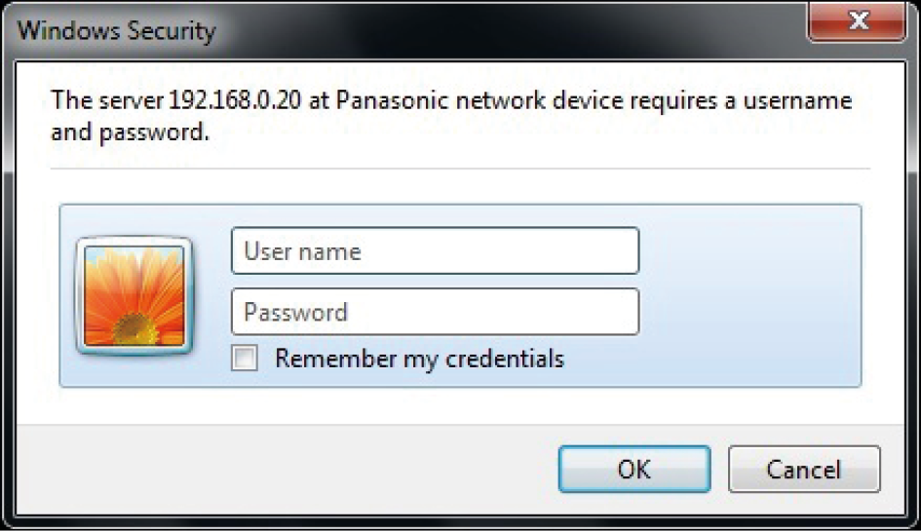Focus the Password input field
921x531 pixels.
tap(435, 312)
